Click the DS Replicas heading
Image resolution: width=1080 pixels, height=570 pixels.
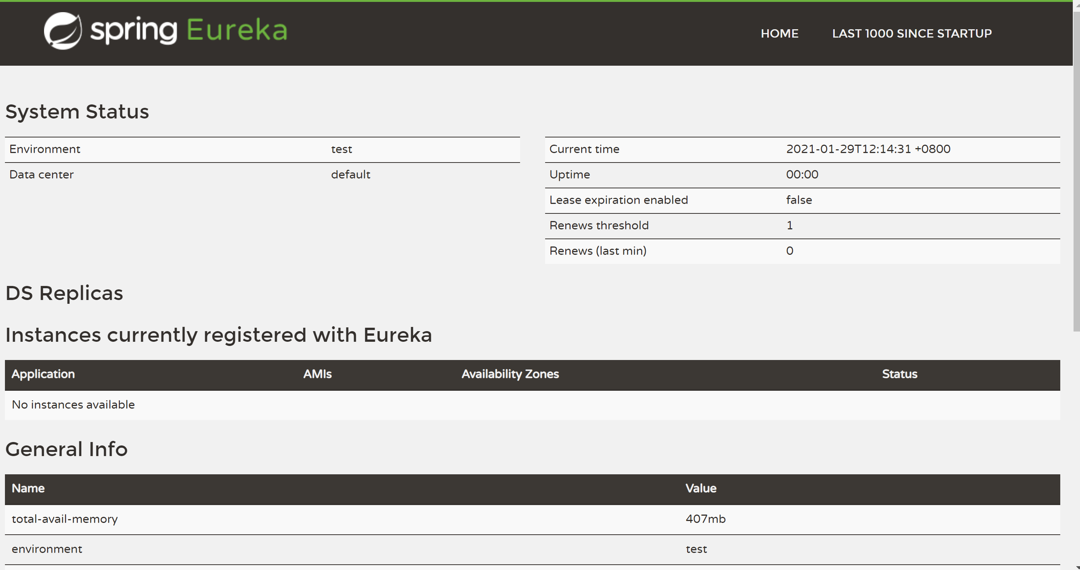tap(64, 293)
